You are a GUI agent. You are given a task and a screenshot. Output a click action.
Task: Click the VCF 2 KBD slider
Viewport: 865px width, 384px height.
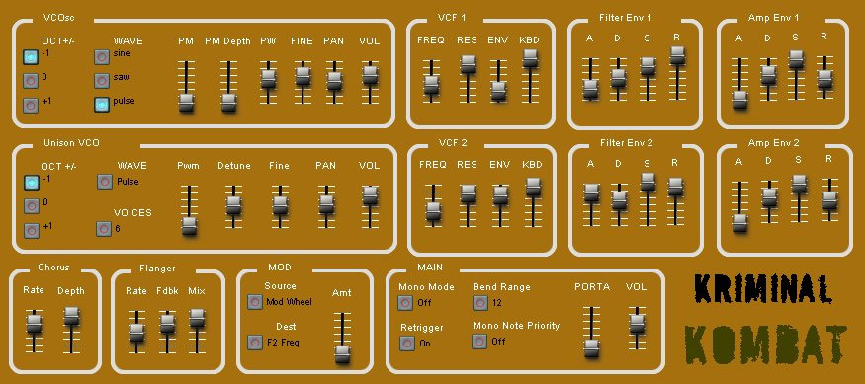(x=533, y=187)
